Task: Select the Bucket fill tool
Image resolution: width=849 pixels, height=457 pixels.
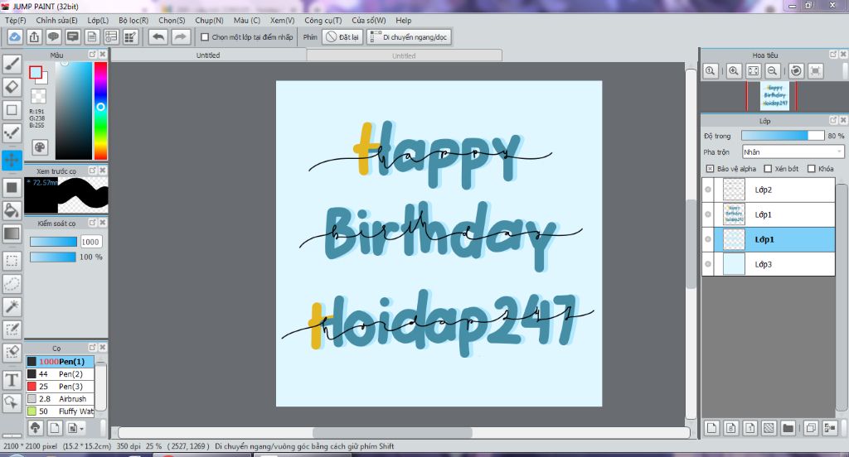Action: pos(12,210)
